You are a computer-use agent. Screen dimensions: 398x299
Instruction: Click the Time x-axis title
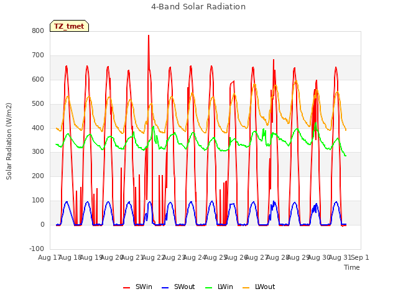point(352,267)
